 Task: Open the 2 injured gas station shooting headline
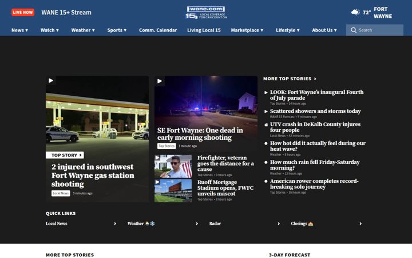pos(93,175)
